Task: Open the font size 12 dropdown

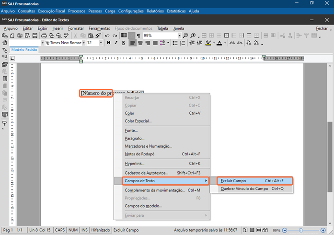Action: coord(101,43)
